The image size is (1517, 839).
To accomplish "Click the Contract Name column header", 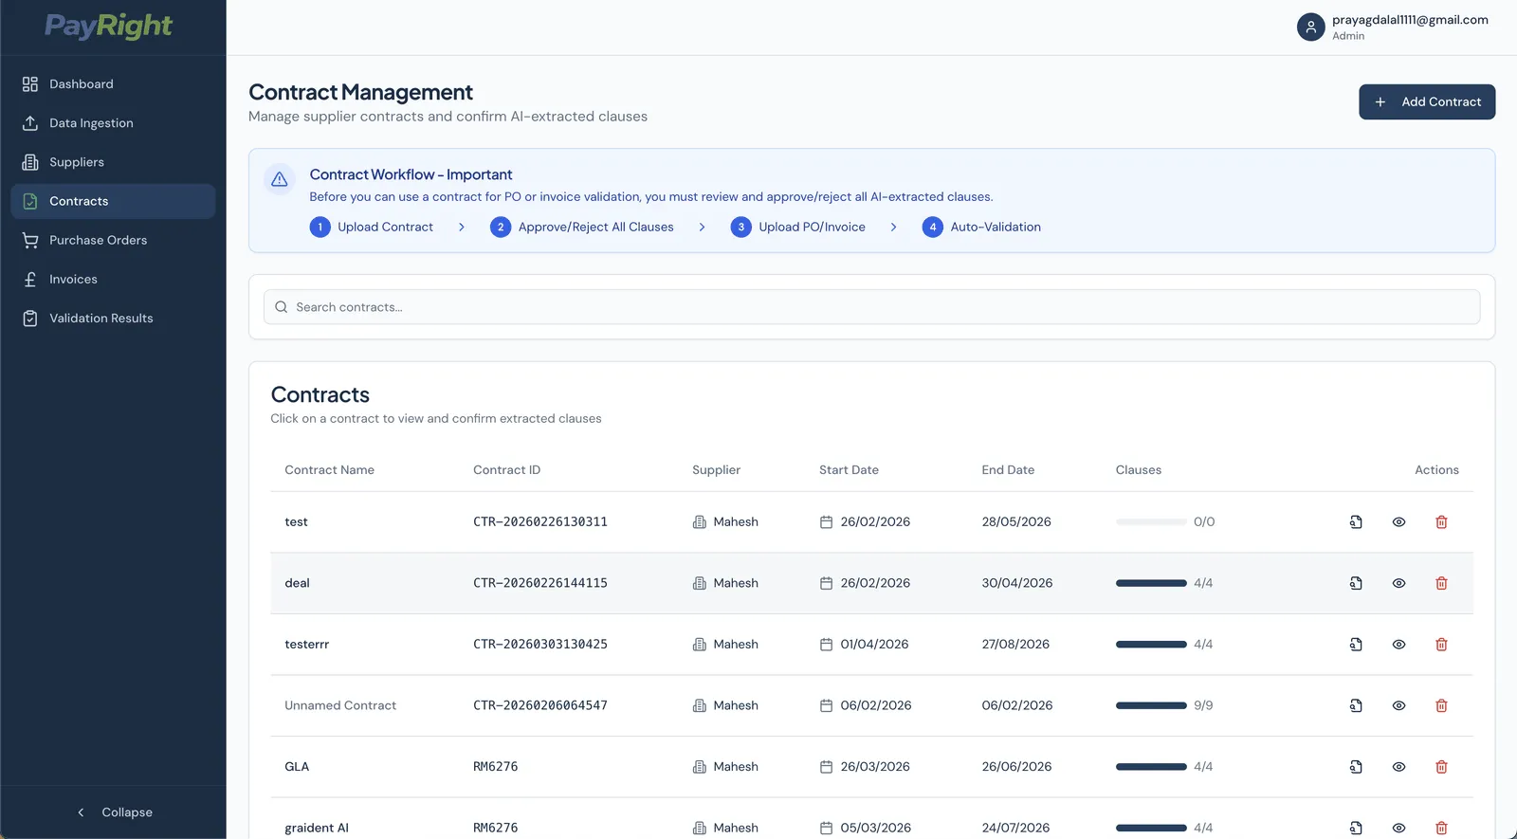I will [329, 470].
